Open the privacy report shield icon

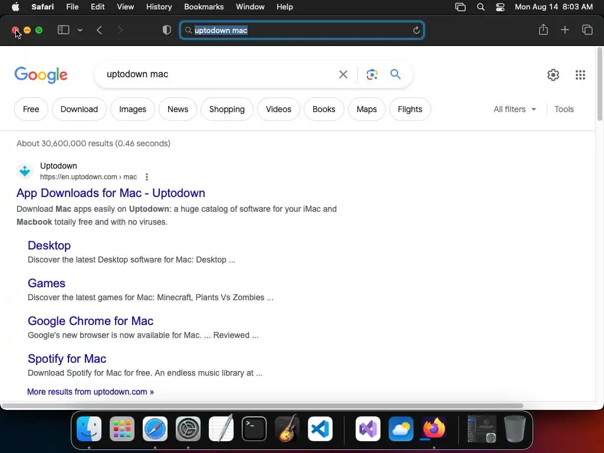167,30
